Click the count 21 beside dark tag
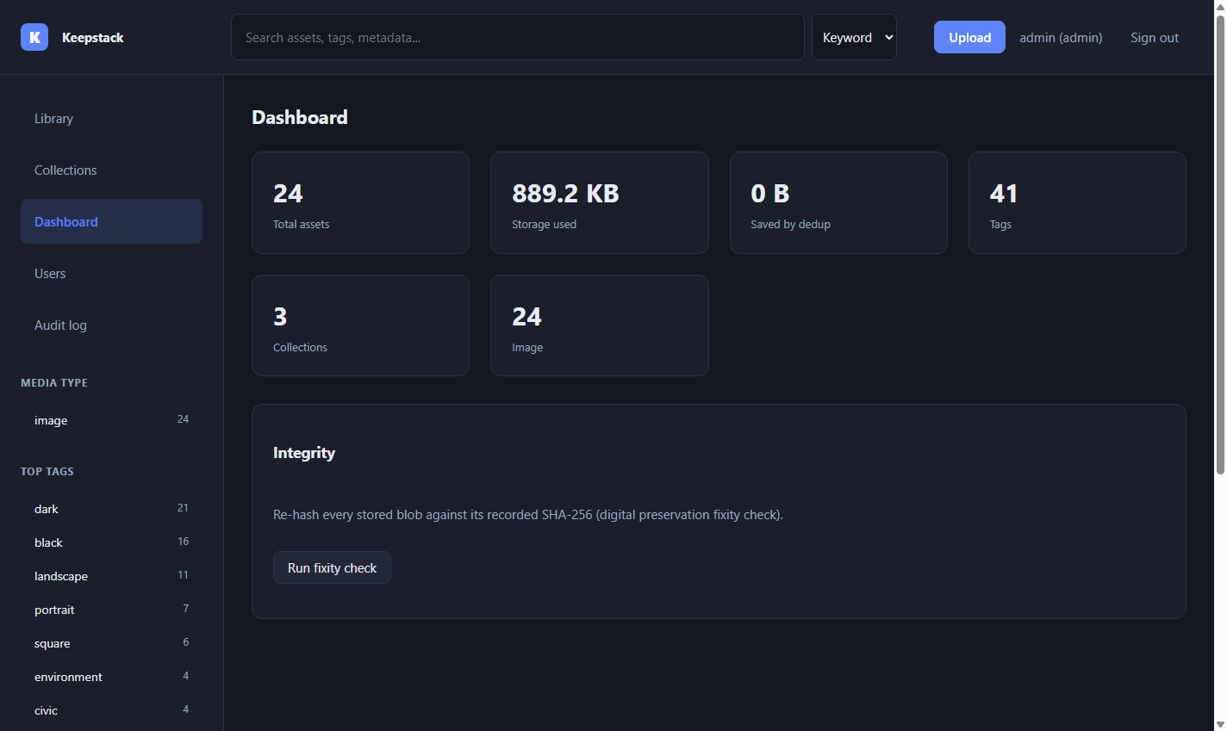 (x=183, y=508)
